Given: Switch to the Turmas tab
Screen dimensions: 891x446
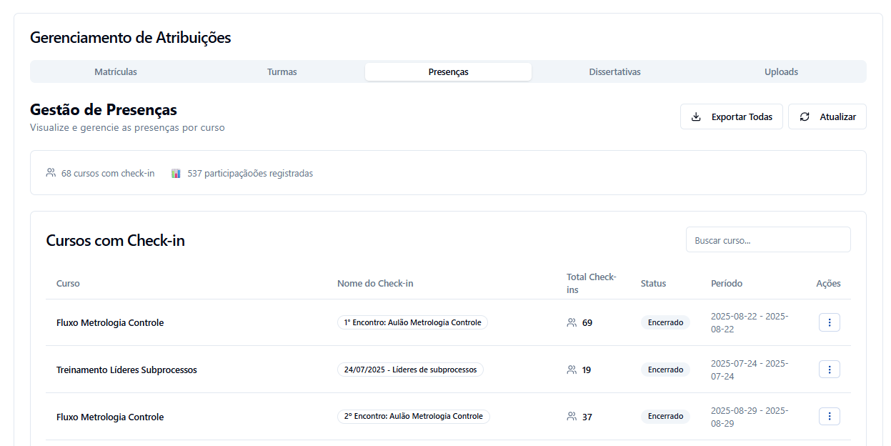Looking at the screenshot, I should point(282,71).
